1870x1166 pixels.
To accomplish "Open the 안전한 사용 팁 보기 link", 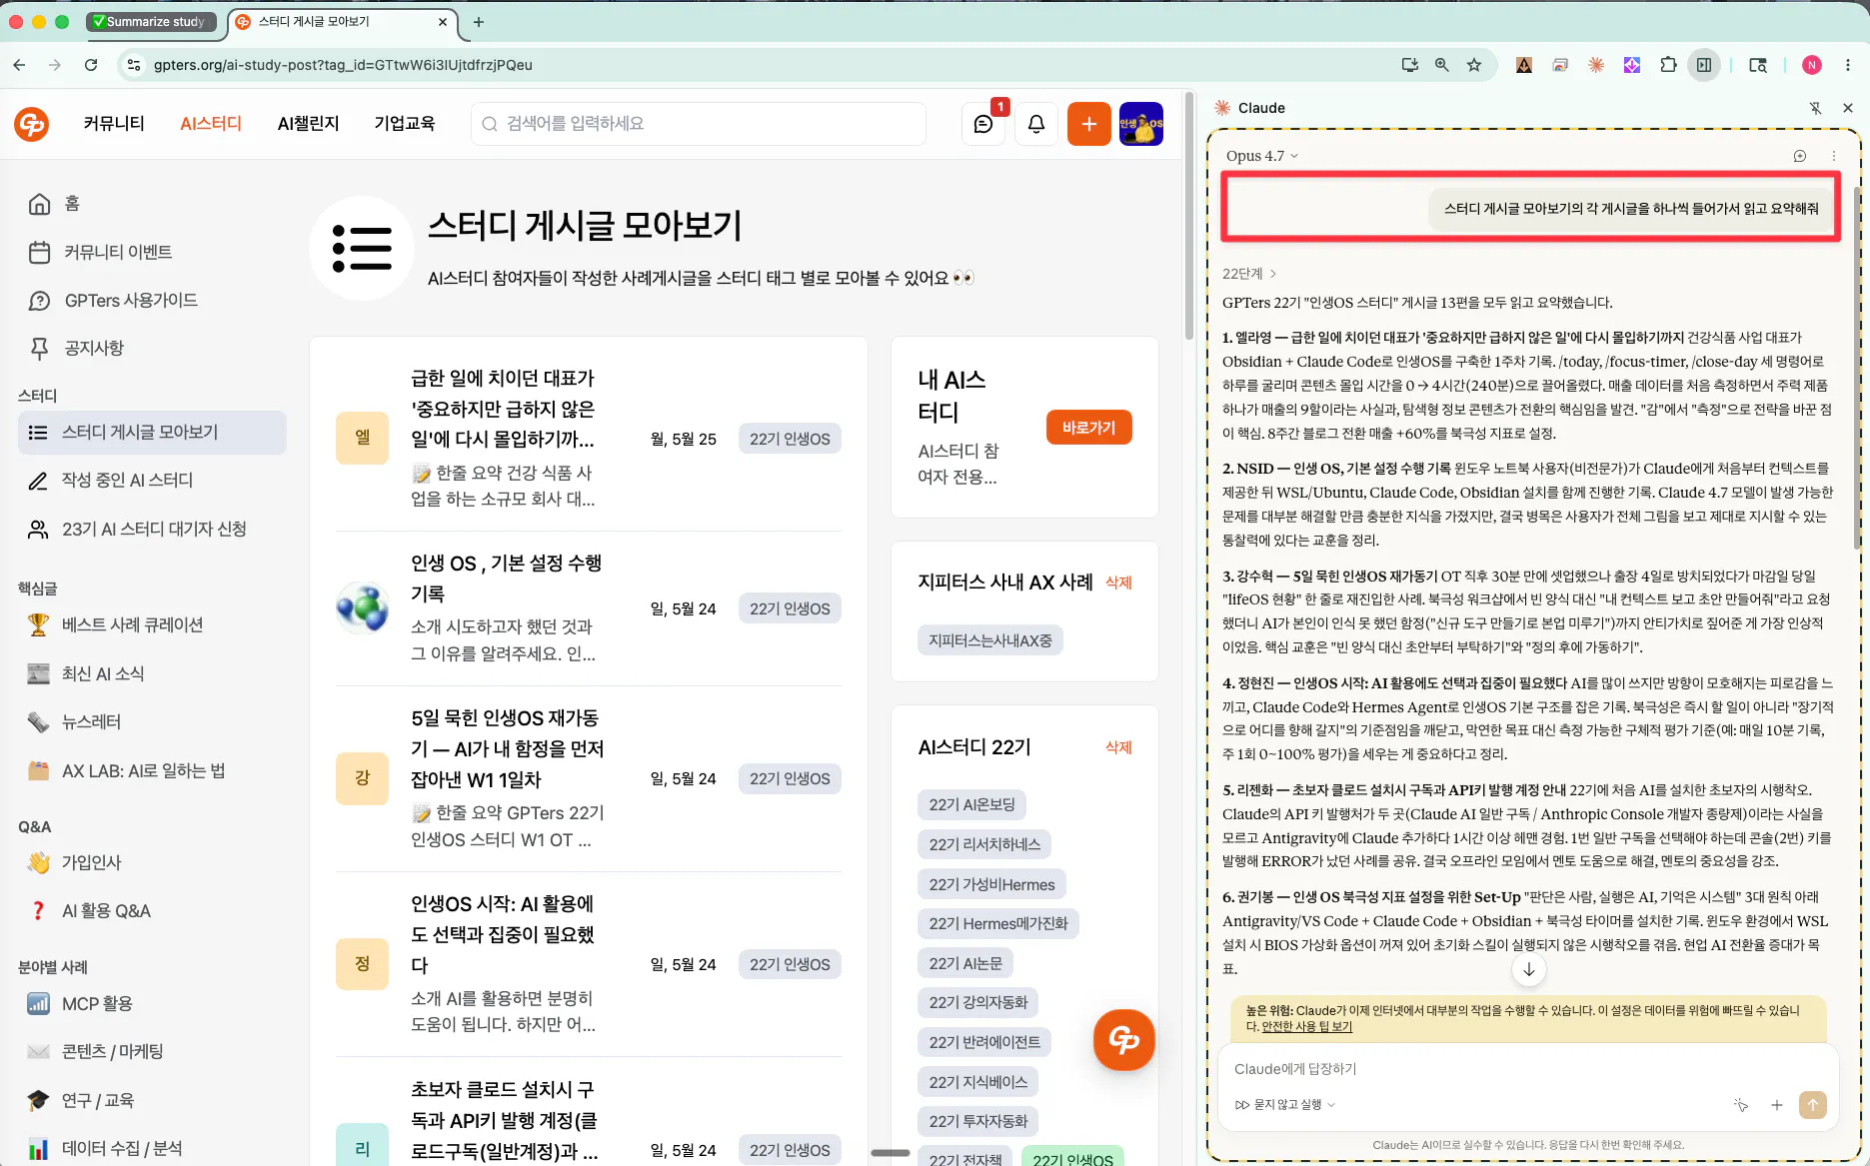I will 1306,1026.
